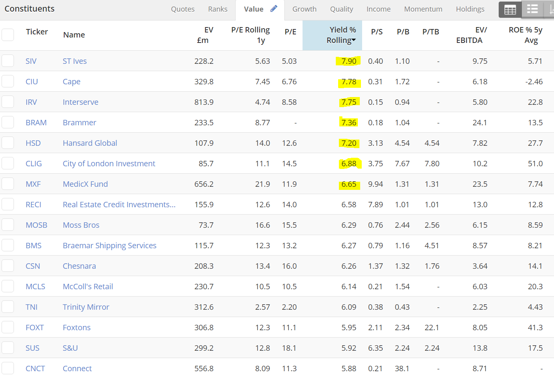Open Chesnara company link
Screen dimensions: 554x377
point(79,266)
